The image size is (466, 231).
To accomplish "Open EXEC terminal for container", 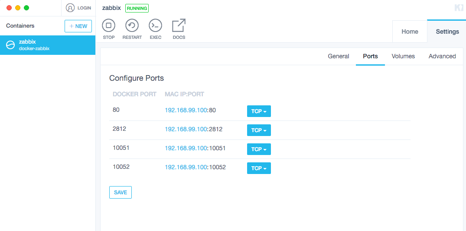I will (x=155, y=26).
